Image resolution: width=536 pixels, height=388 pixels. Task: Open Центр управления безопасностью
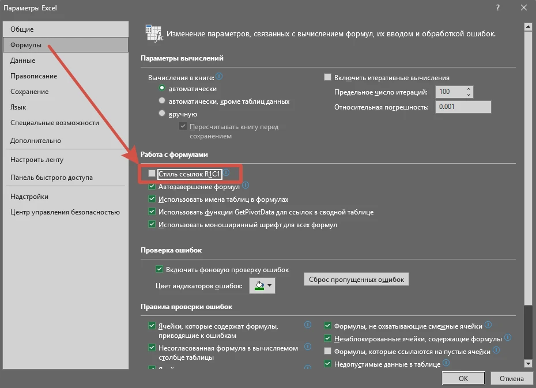66,212
